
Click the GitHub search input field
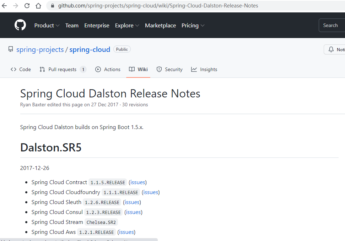[332, 25]
